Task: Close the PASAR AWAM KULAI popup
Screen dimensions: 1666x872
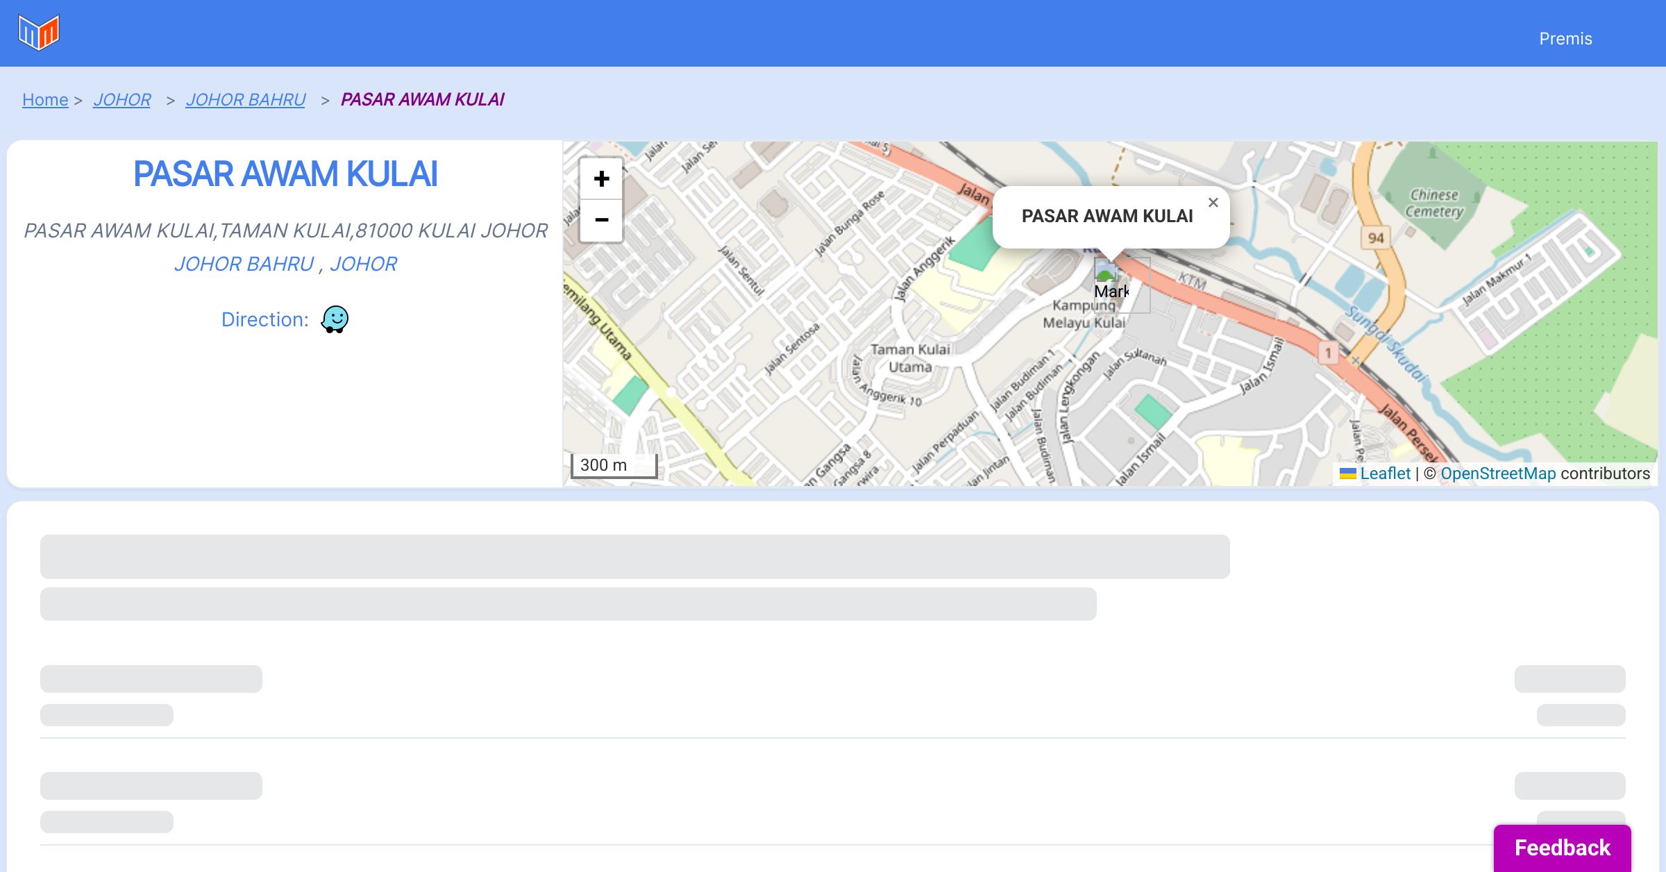Action: 1213,203
